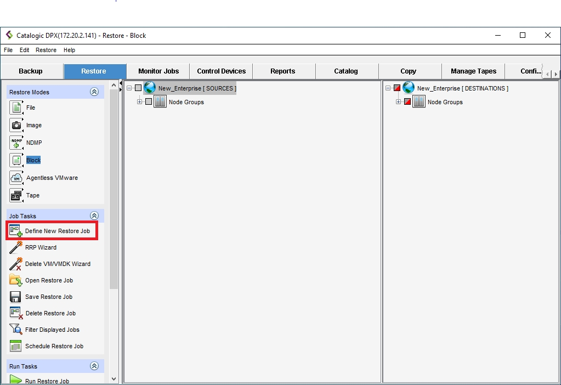This screenshot has width=561, height=385.
Task: Select the File restore mode icon
Action: (16, 107)
